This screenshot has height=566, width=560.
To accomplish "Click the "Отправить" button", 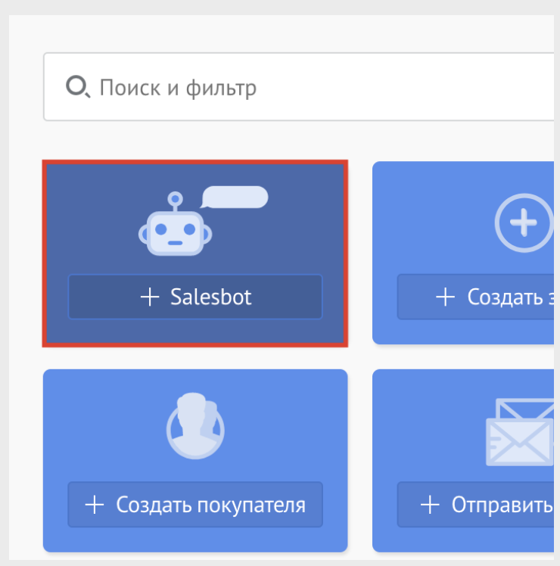I will tap(475, 504).
